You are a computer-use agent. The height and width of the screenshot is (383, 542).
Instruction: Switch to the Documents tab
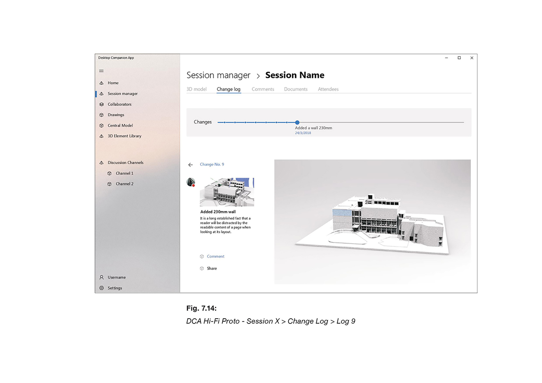click(x=296, y=89)
